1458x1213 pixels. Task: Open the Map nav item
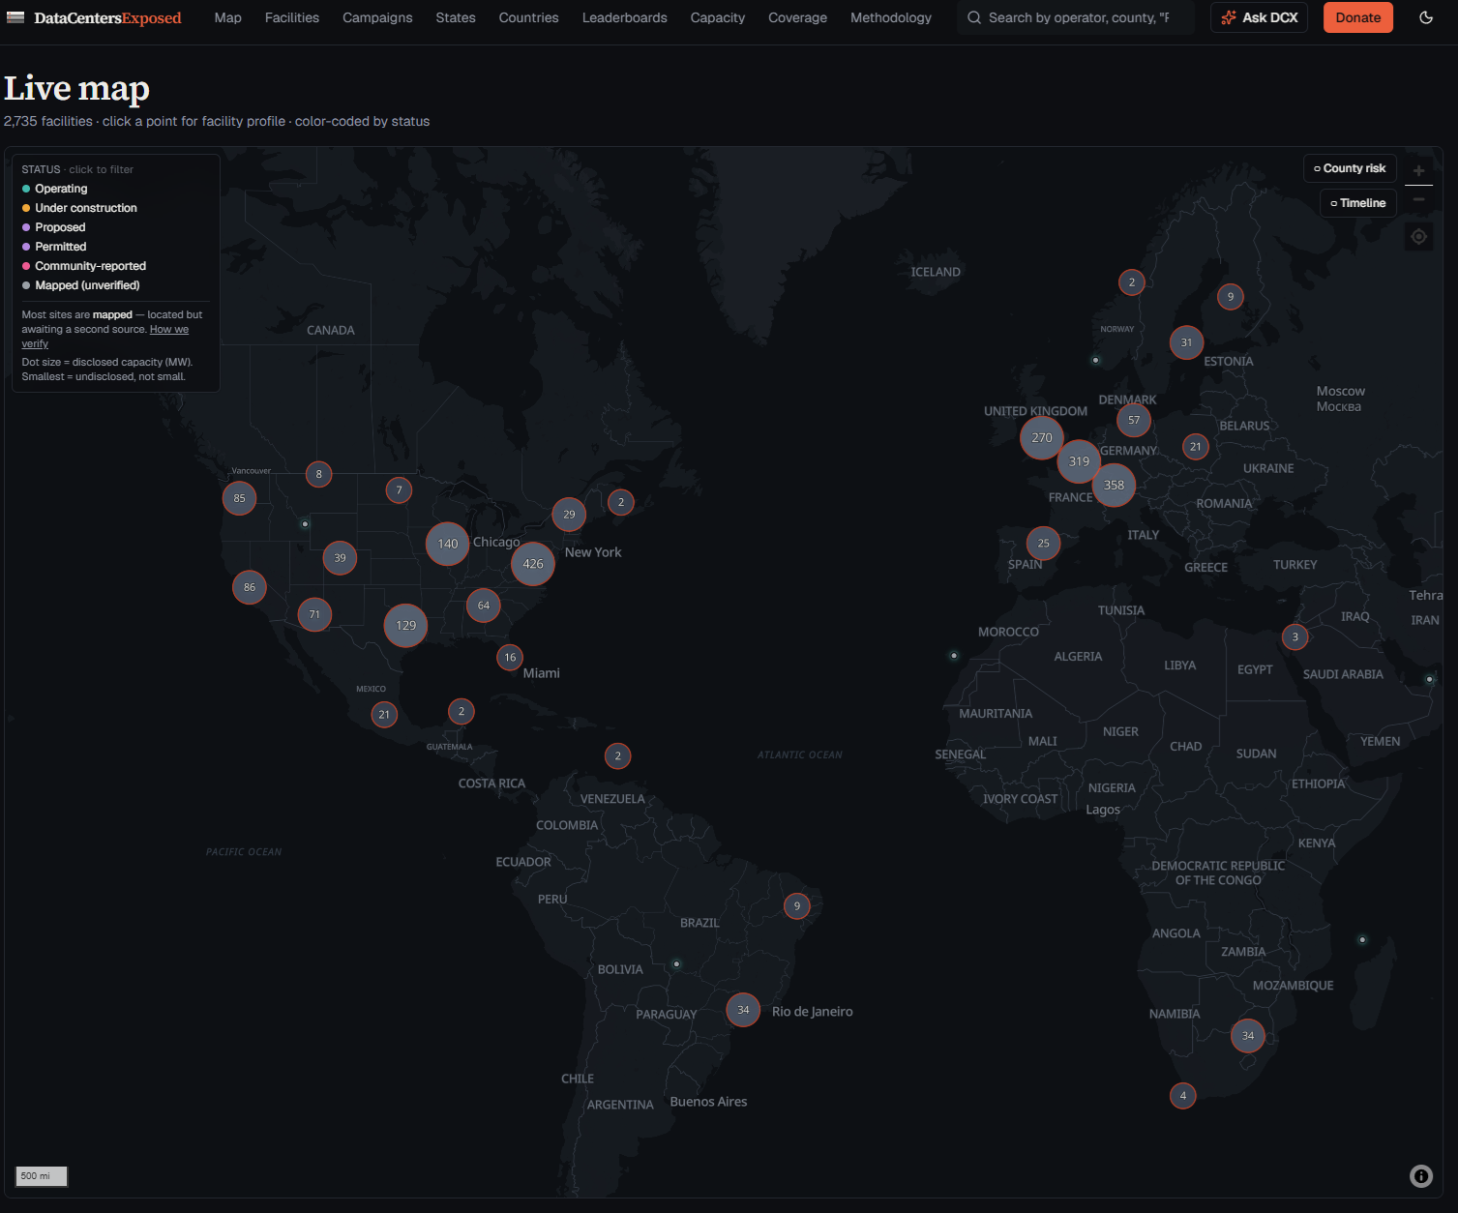point(228,17)
